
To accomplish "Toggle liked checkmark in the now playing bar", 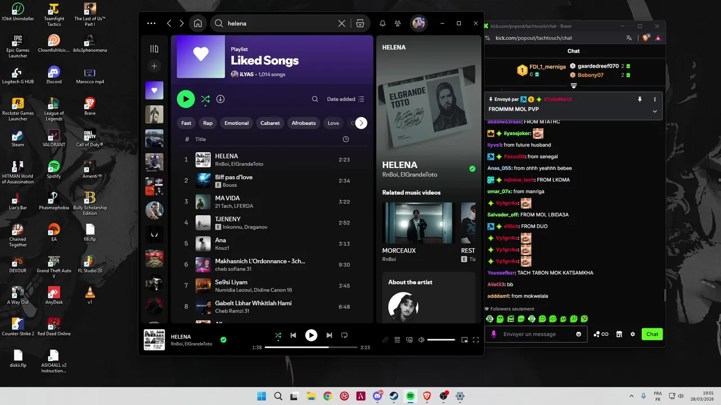I will pyautogui.click(x=223, y=340).
